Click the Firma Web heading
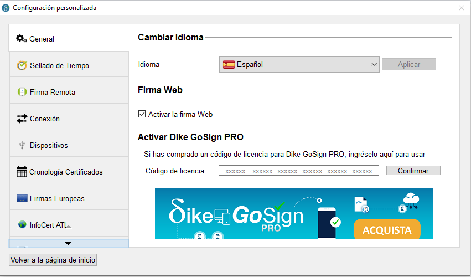Viewport: 471px width, 277px height. pos(160,90)
